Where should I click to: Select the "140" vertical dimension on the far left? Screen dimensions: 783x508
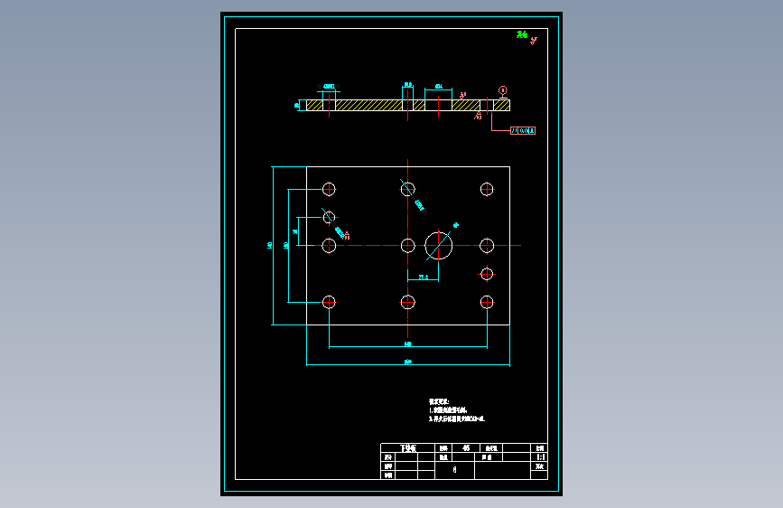(x=270, y=246)
